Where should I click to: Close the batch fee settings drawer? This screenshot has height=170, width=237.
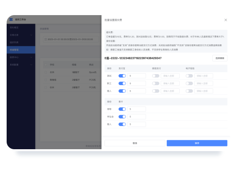coord(226,20)
